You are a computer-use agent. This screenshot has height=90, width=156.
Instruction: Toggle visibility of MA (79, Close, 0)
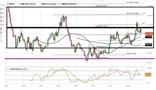[x=41, y=4]
